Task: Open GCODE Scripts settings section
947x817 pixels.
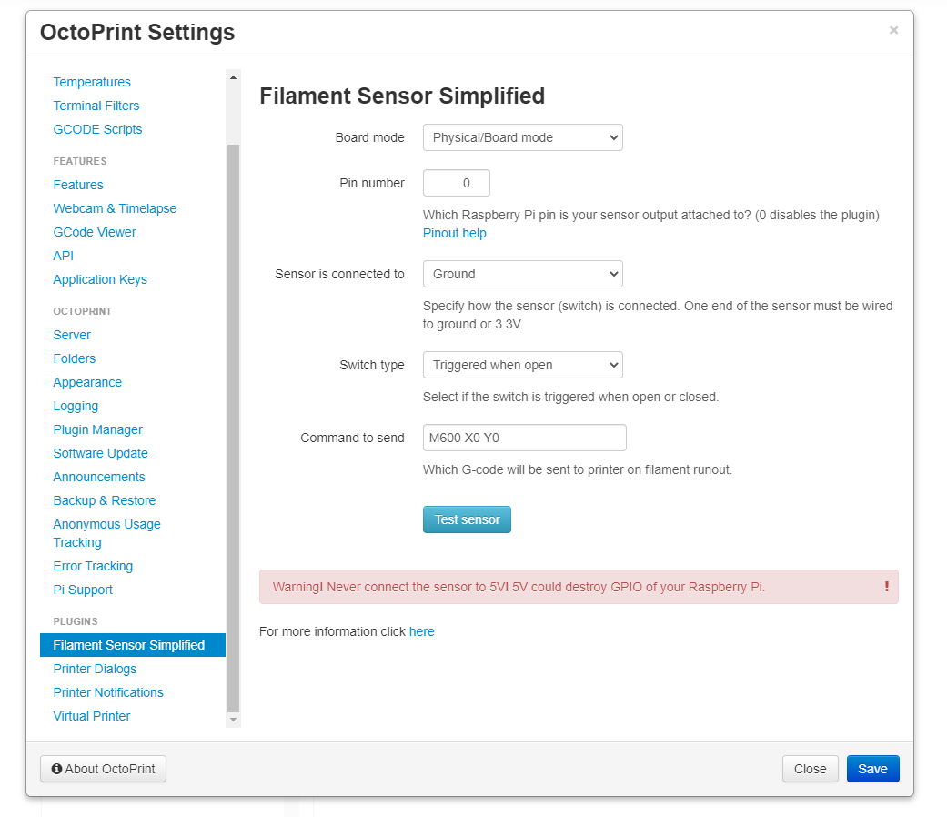Action: pyautogui.click(x=98, y=129)
